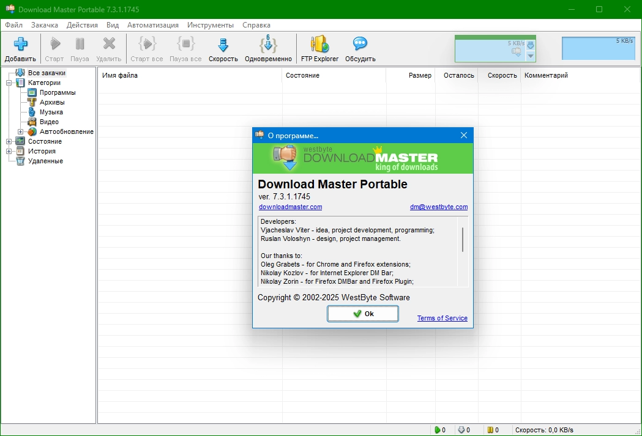The image size is (642, 436).
Task: Sort by Имя файла column header
Action: pos(190,75)
